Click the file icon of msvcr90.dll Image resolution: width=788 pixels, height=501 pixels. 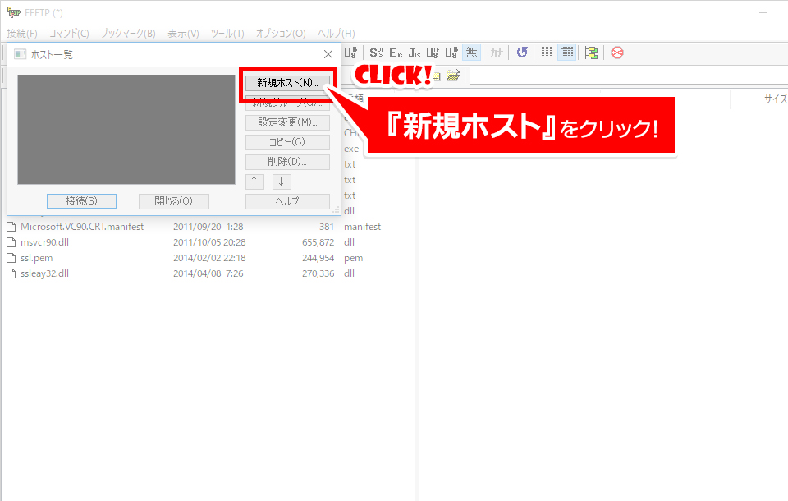click(x=11, y=242)
